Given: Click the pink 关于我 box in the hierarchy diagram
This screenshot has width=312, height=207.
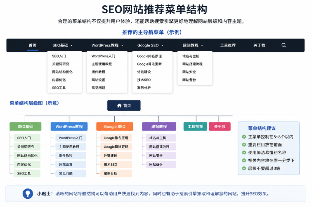Looking at the screenshot, I should pos(220,126).
